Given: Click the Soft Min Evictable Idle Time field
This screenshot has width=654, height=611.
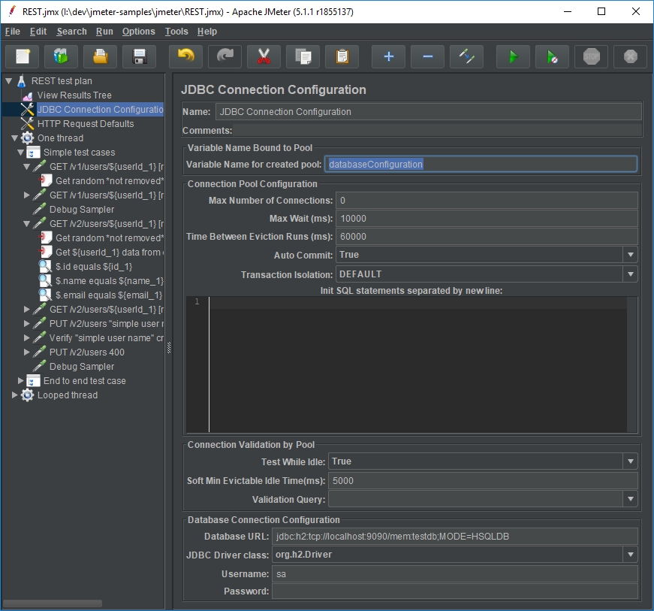Looking at the screenshot, I should (x=483, y=481).
